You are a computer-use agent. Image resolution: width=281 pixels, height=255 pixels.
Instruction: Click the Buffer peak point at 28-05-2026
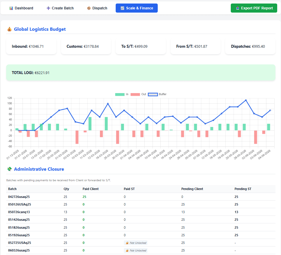pyautogui.click(x=246, y=100)
